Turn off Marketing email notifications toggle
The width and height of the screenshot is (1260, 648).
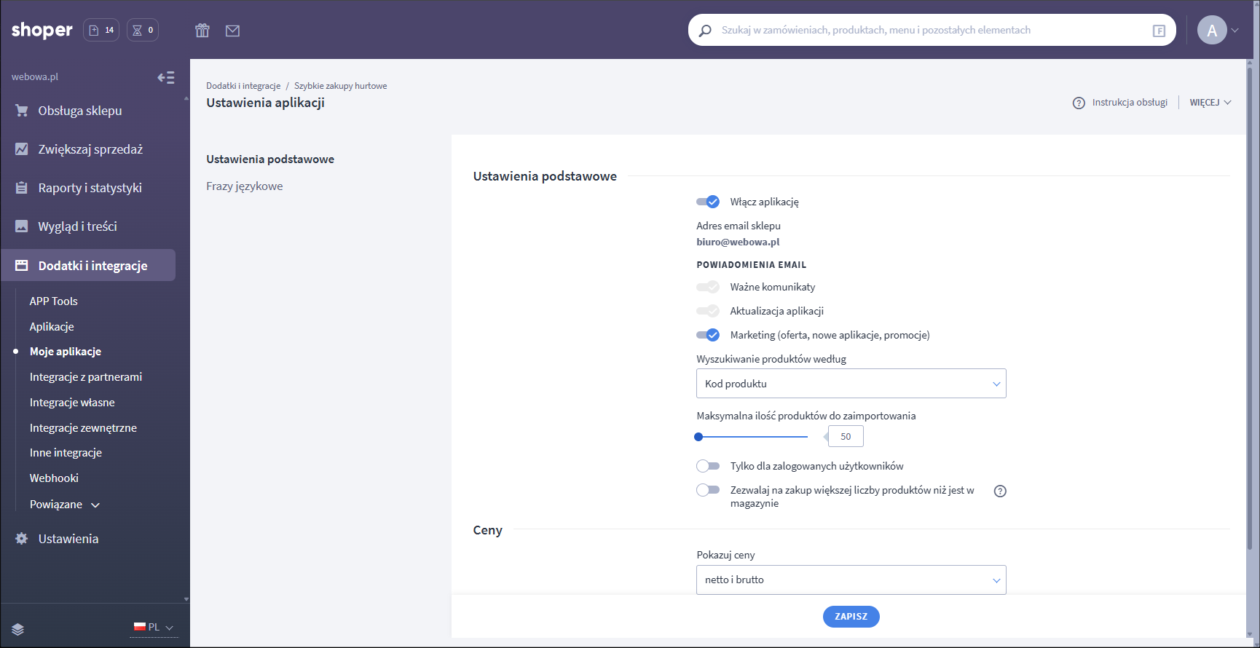(708, 335)
